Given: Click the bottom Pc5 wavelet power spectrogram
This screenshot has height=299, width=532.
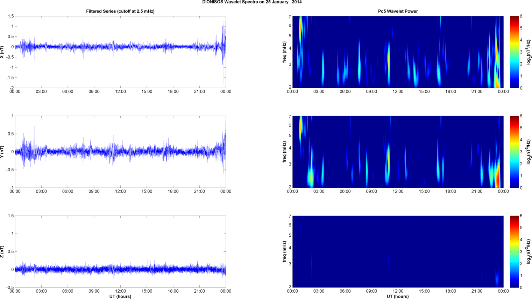Looking at the screenshot, I should click(398, 251).
